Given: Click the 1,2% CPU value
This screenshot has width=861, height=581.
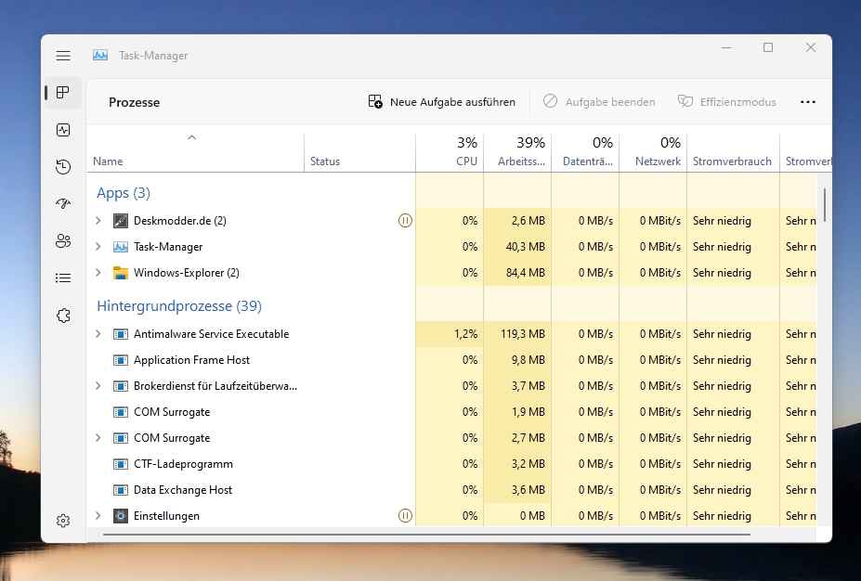Looking at the screenshot, I should (465, 334).
